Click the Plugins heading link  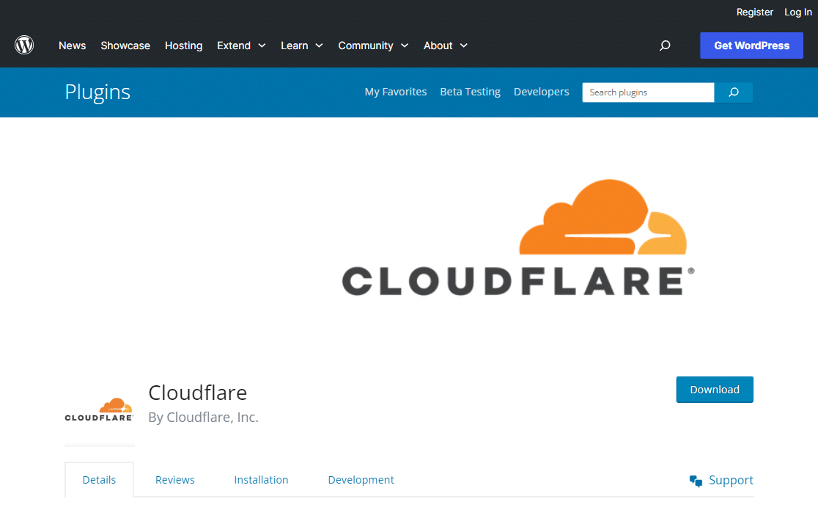(x=97, y=92)
